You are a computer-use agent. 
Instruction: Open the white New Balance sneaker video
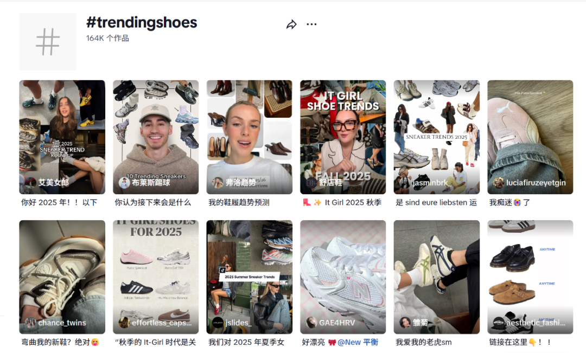click(343, 277)
